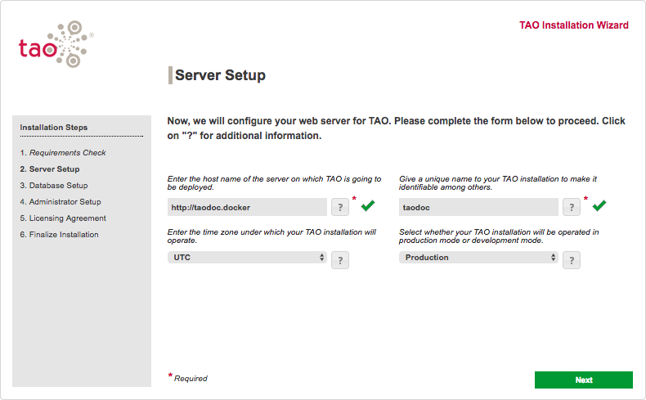Viewport: 646px width, 400px height.
Task: Select step 3 Database Setup
Action: coord(54,186)
